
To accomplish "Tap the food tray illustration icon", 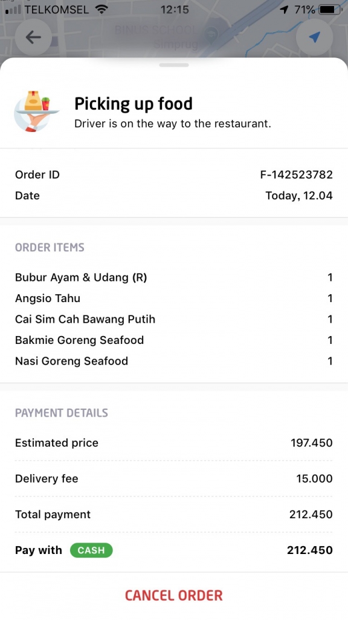I will coord(36,111).
